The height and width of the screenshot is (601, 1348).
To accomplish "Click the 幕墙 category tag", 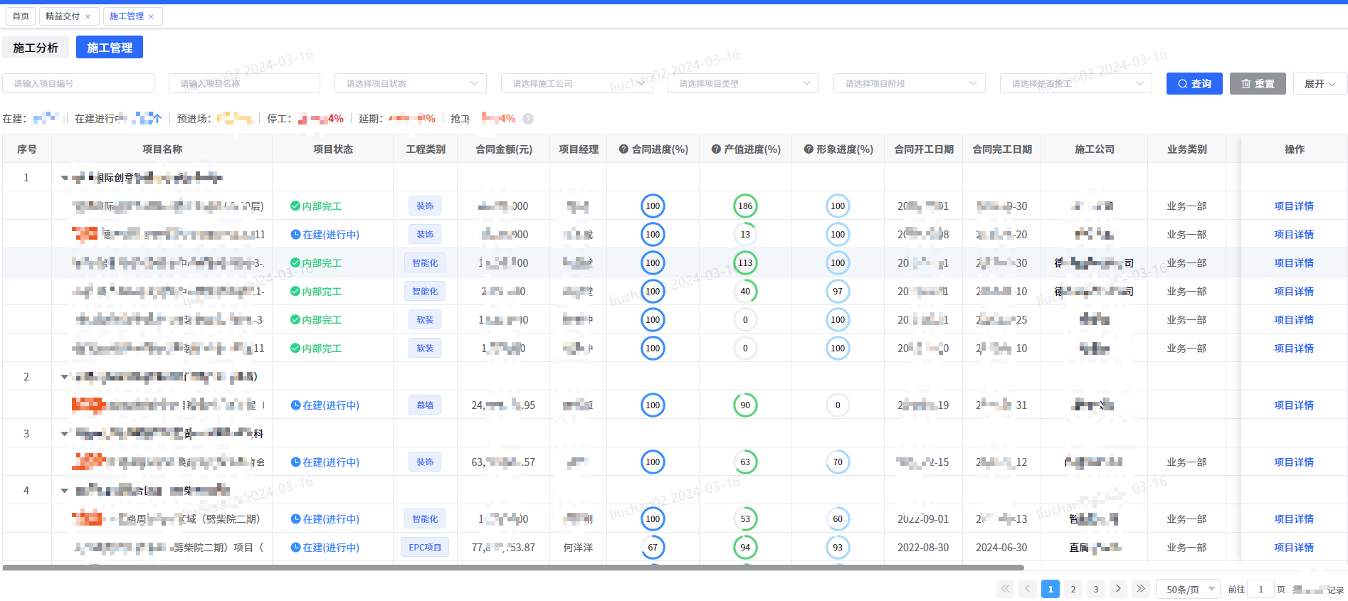I will (x=425, y=405).
